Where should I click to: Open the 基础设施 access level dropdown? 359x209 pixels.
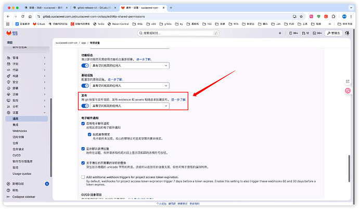coord(130,85)
